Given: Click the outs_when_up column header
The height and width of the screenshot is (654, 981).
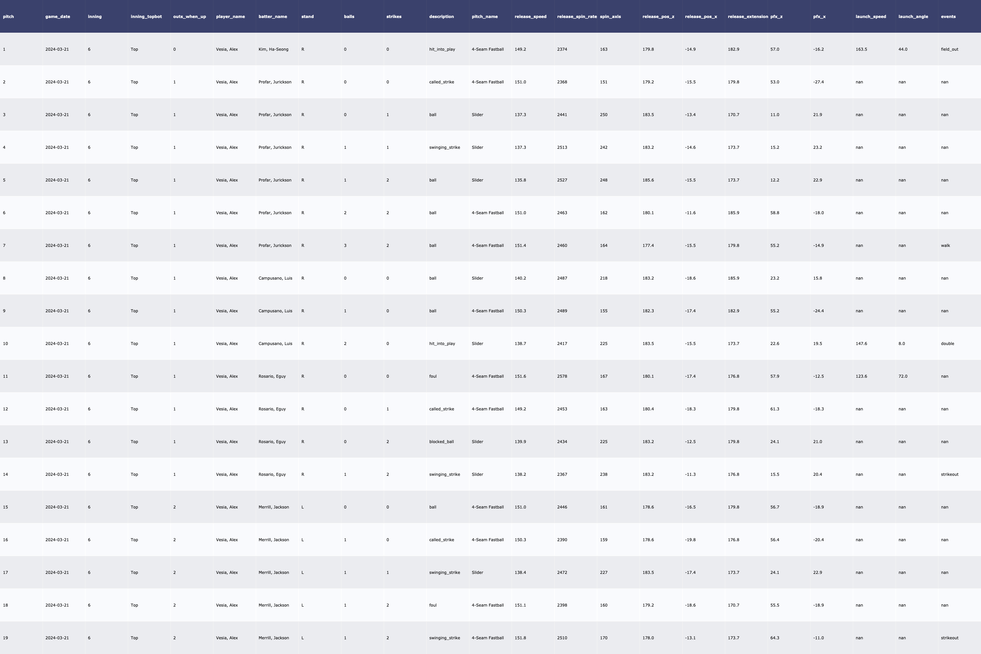Looking at the screenshot, I should [x=189, y=17].
